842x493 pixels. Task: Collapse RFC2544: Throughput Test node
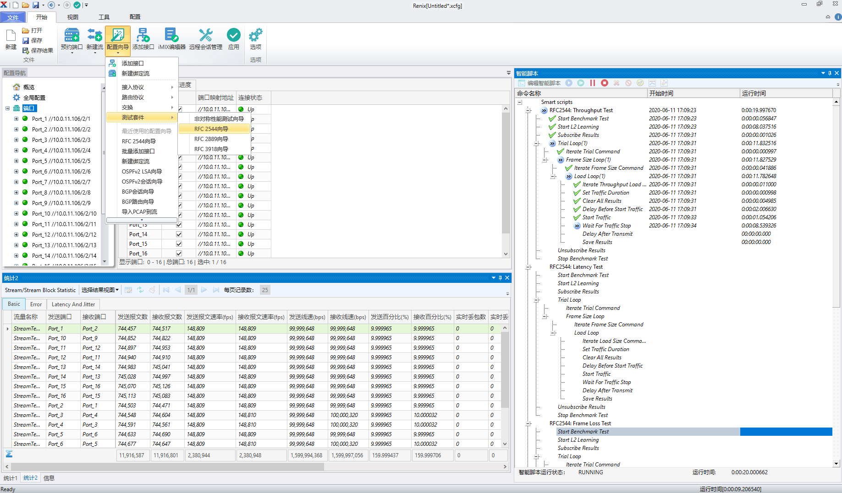tap(528, 110)
